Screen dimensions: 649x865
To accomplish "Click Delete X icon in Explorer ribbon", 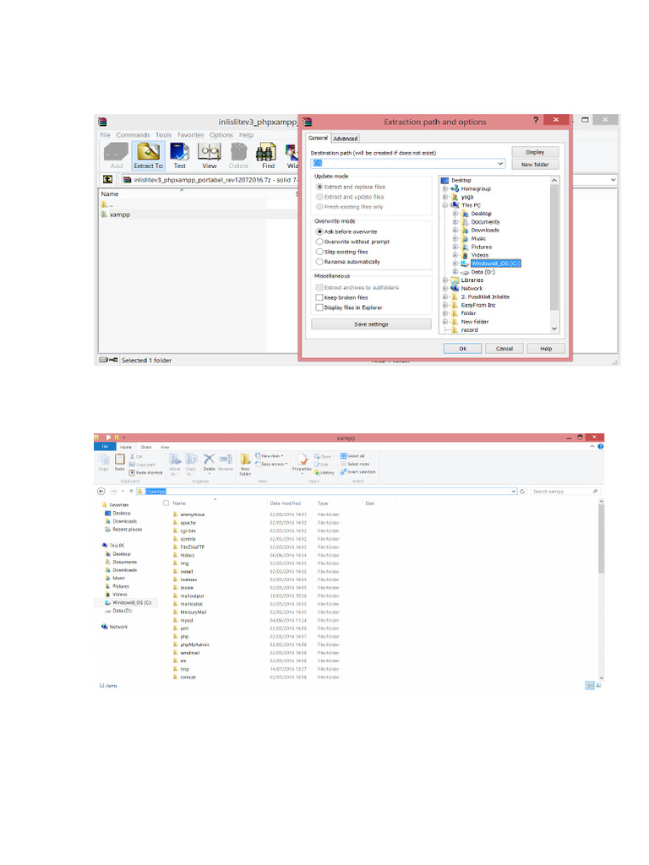I will click(209, 462).
